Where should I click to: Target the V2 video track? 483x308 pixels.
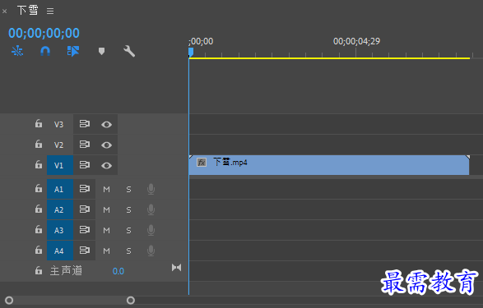coord(59,145)
